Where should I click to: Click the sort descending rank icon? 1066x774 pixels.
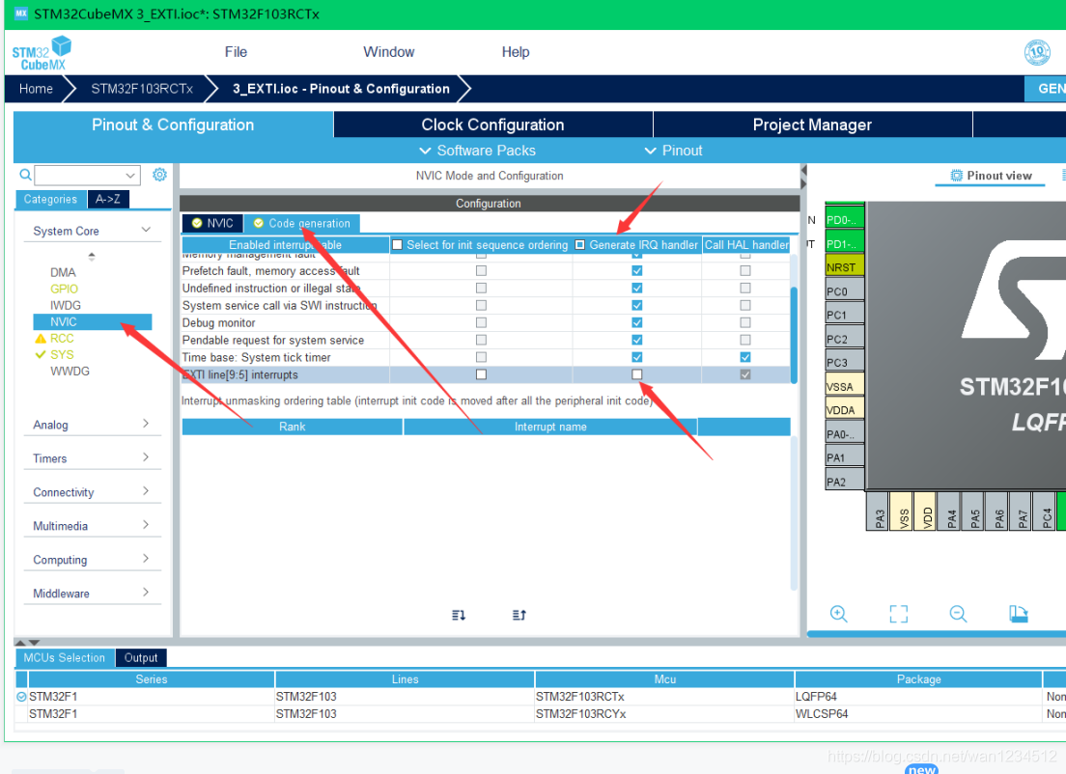coord(459,615)
